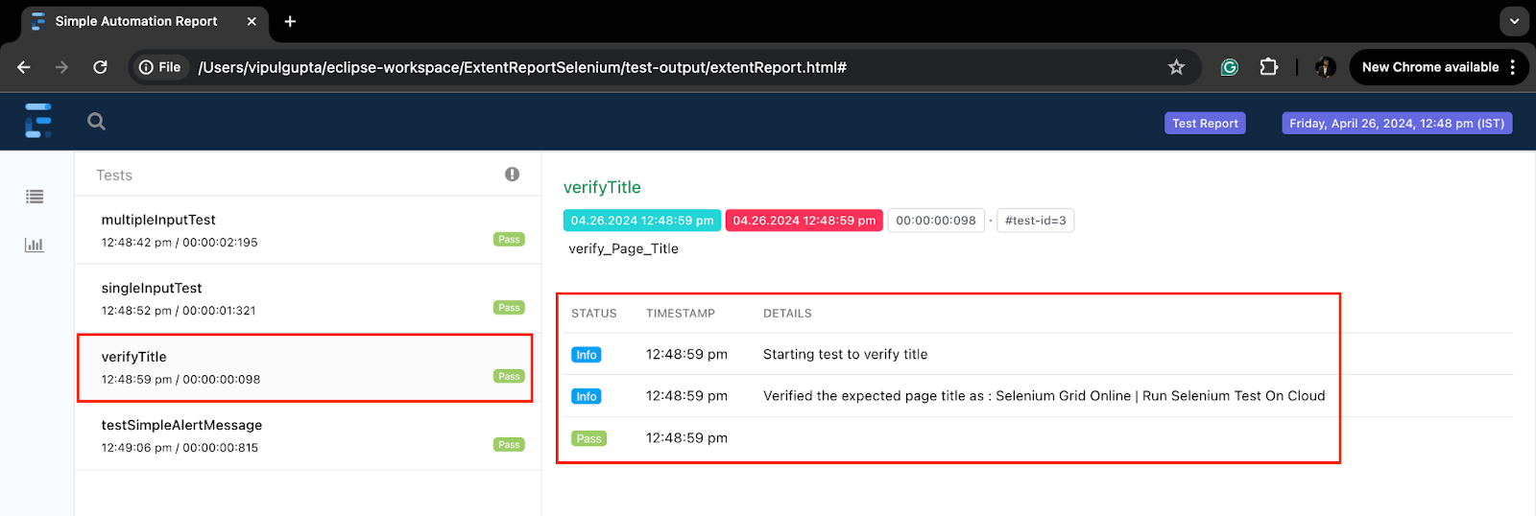
Task: Click the Friday, April 26, 2024 date badge
Action: [1397, 123]
